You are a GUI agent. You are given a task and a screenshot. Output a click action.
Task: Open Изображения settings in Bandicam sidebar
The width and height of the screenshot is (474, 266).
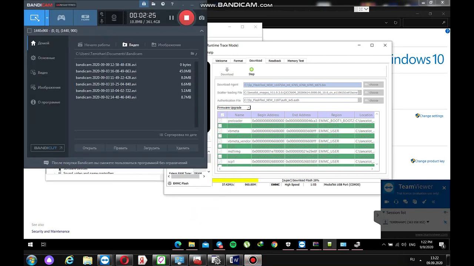pyautogui.click(x=49, y=88)
